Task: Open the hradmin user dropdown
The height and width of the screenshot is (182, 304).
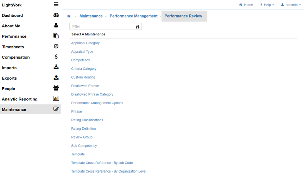Action: pos(291,5)
